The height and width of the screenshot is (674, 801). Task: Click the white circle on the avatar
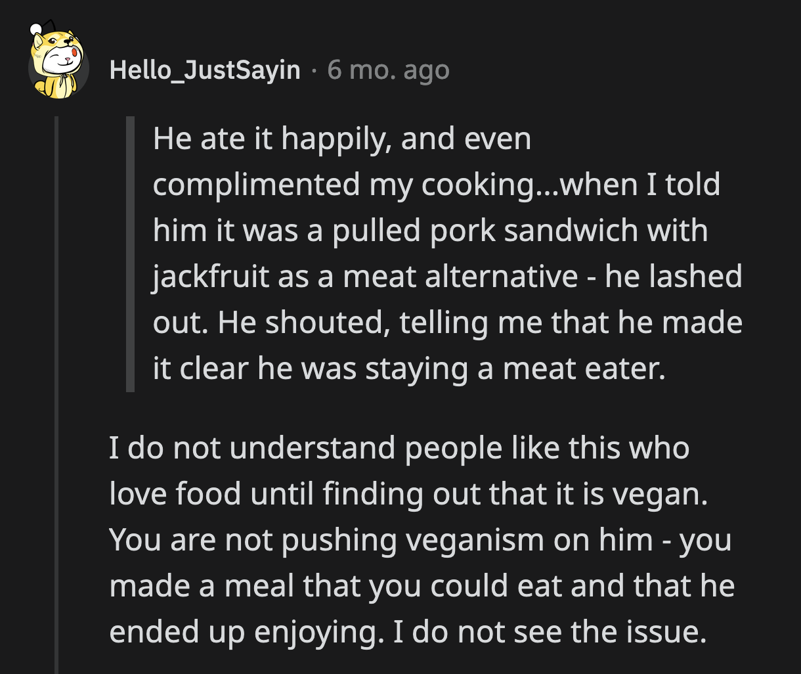point(34,29)
